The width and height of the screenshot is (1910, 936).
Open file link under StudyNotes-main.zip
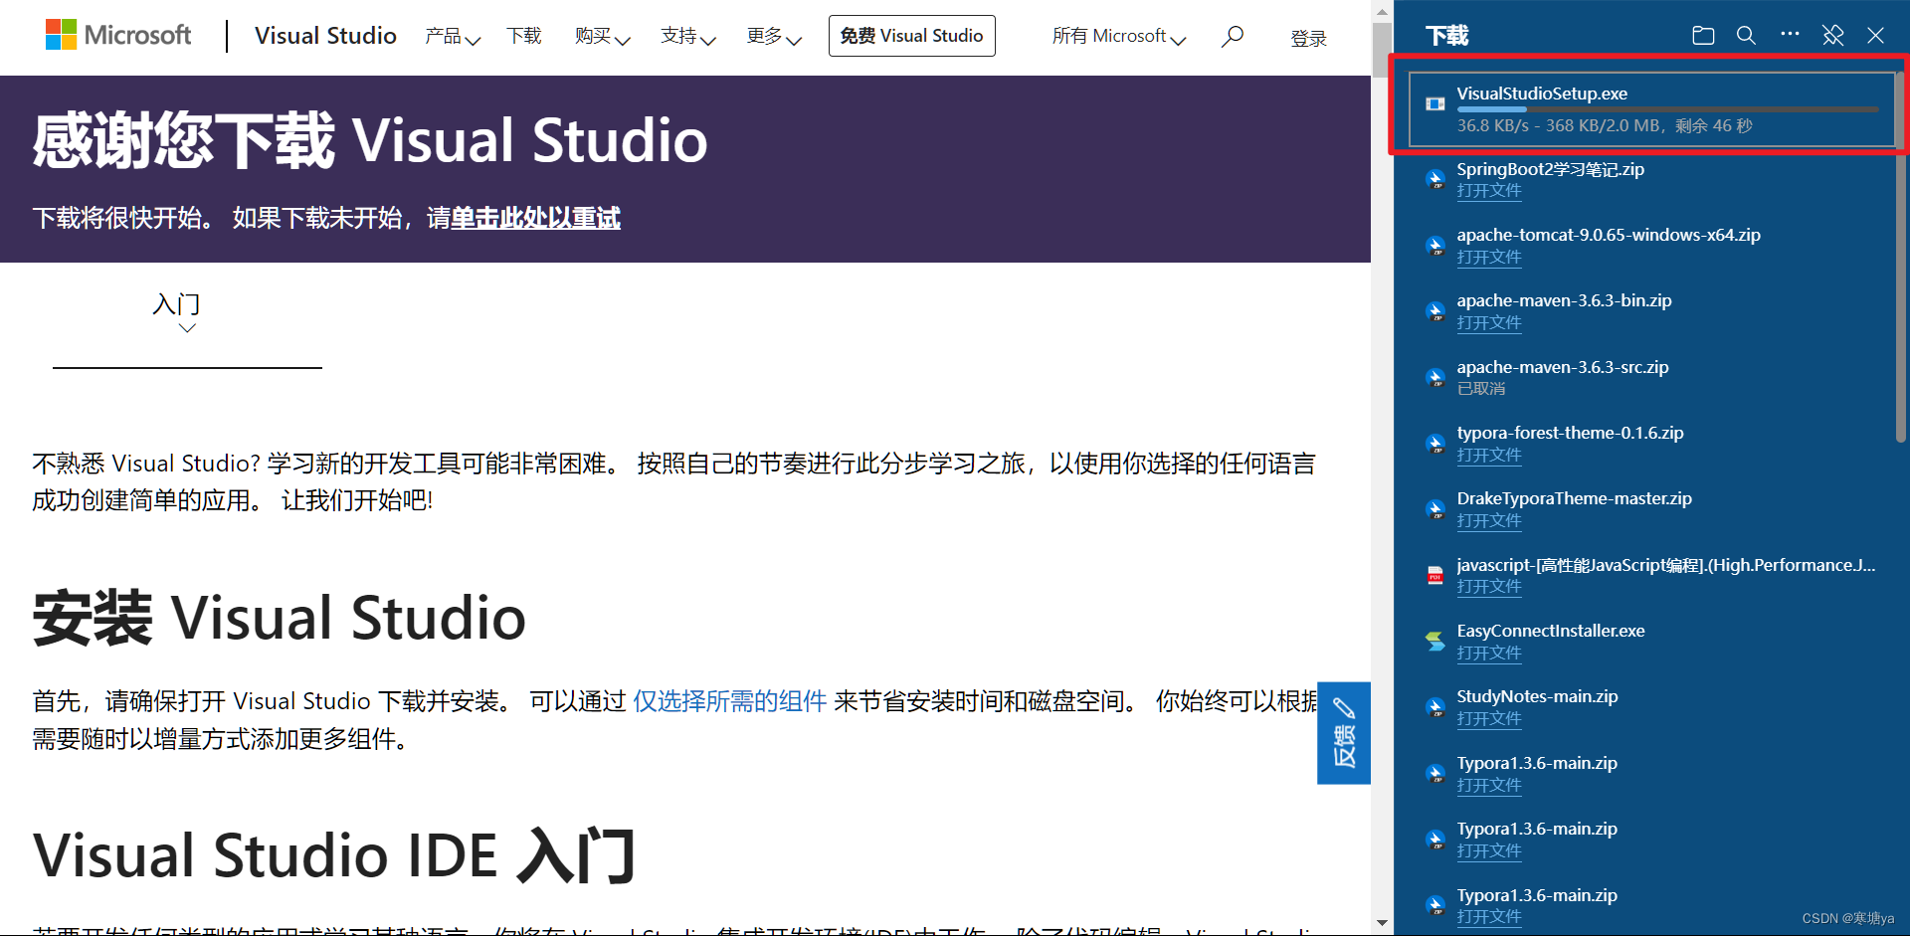(x=1489, y=719)
